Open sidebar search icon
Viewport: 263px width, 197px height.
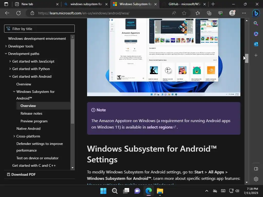point(256,23)
